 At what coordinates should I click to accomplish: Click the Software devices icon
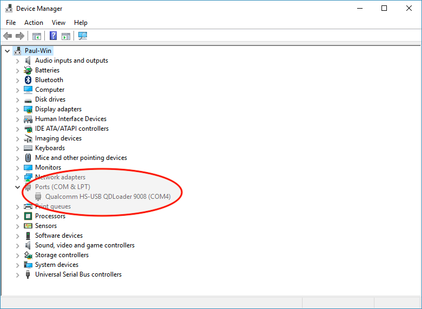pyautogui.click(x=28, y=236)
